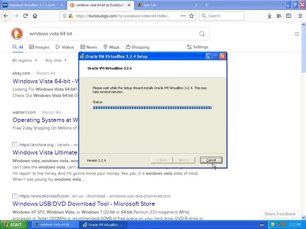Expand the All regions dropdown
Screen dimensions: 306x229
pos(25,60)
